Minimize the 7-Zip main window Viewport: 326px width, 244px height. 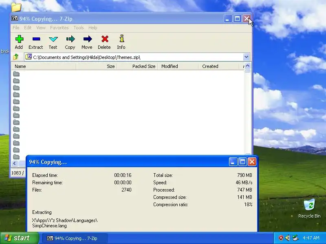[x=228, y=19]
